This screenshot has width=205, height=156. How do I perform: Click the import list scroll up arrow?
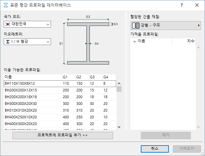(199, 48)
